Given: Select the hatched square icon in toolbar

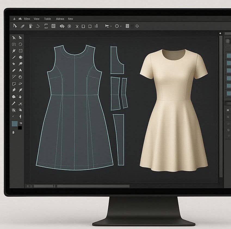Looking at the screenshot, I should click(53, 26).
